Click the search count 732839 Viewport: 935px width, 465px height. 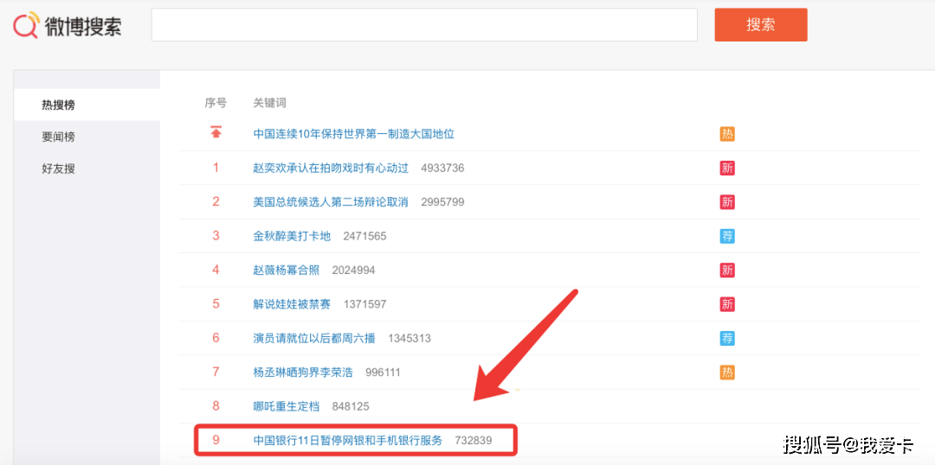474,441
